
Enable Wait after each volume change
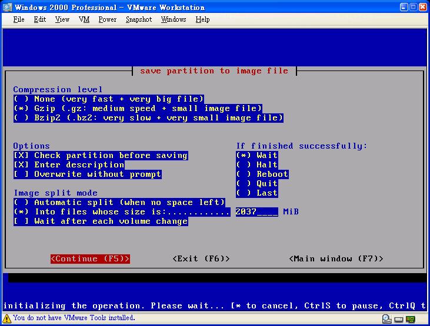tap(101, 221)
